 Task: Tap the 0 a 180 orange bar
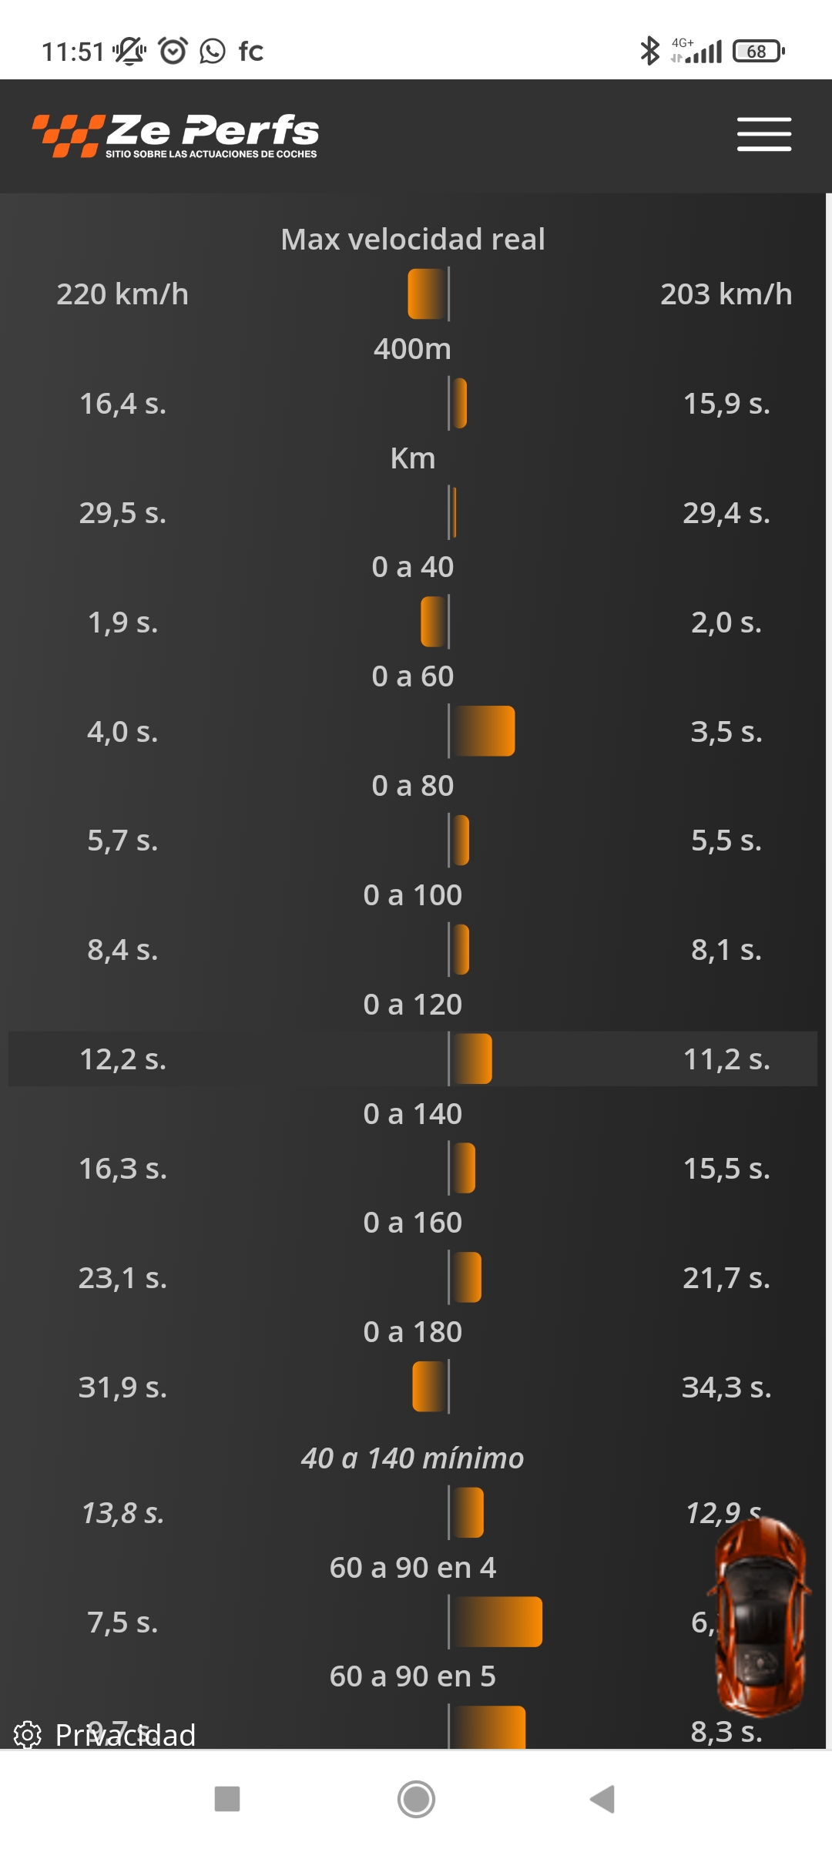[x=431, y=1387]
